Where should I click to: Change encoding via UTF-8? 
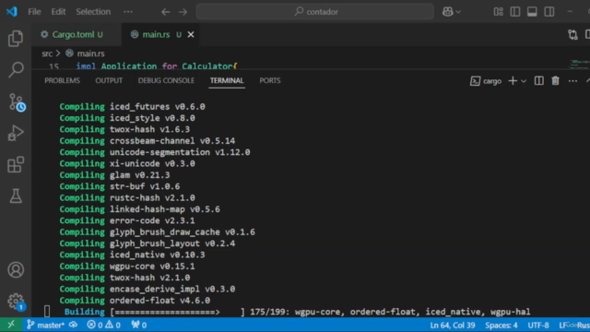pos(538,326)
